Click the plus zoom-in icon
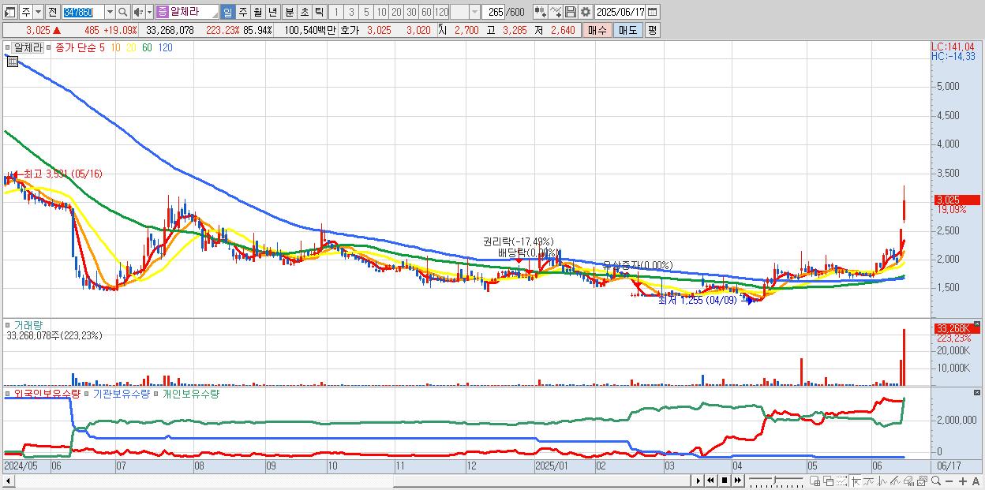Viewport: 985px width, 490px height. click(963, 481)
